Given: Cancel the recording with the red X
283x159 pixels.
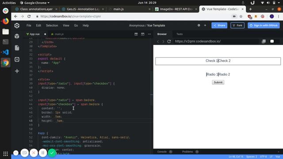Looking at the screenshot, I should coord(34,153).
